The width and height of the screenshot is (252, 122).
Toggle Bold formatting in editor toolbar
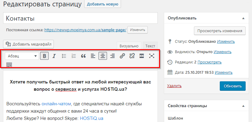coord(44,56)
